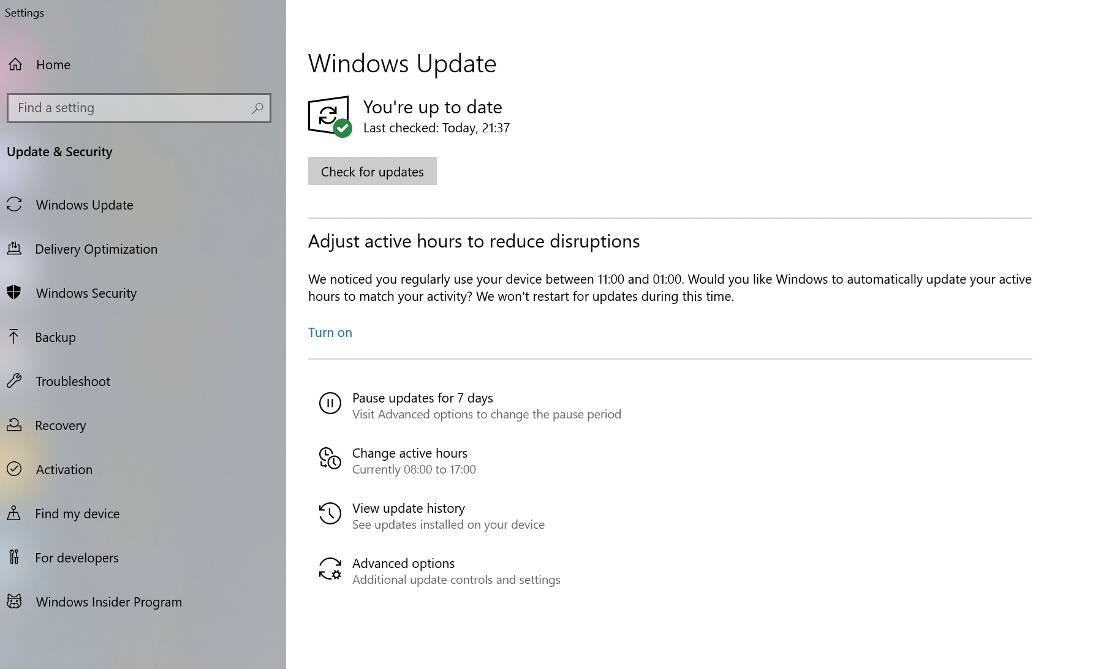
Task: Click the Settings window title text
Action: (25, 12)
